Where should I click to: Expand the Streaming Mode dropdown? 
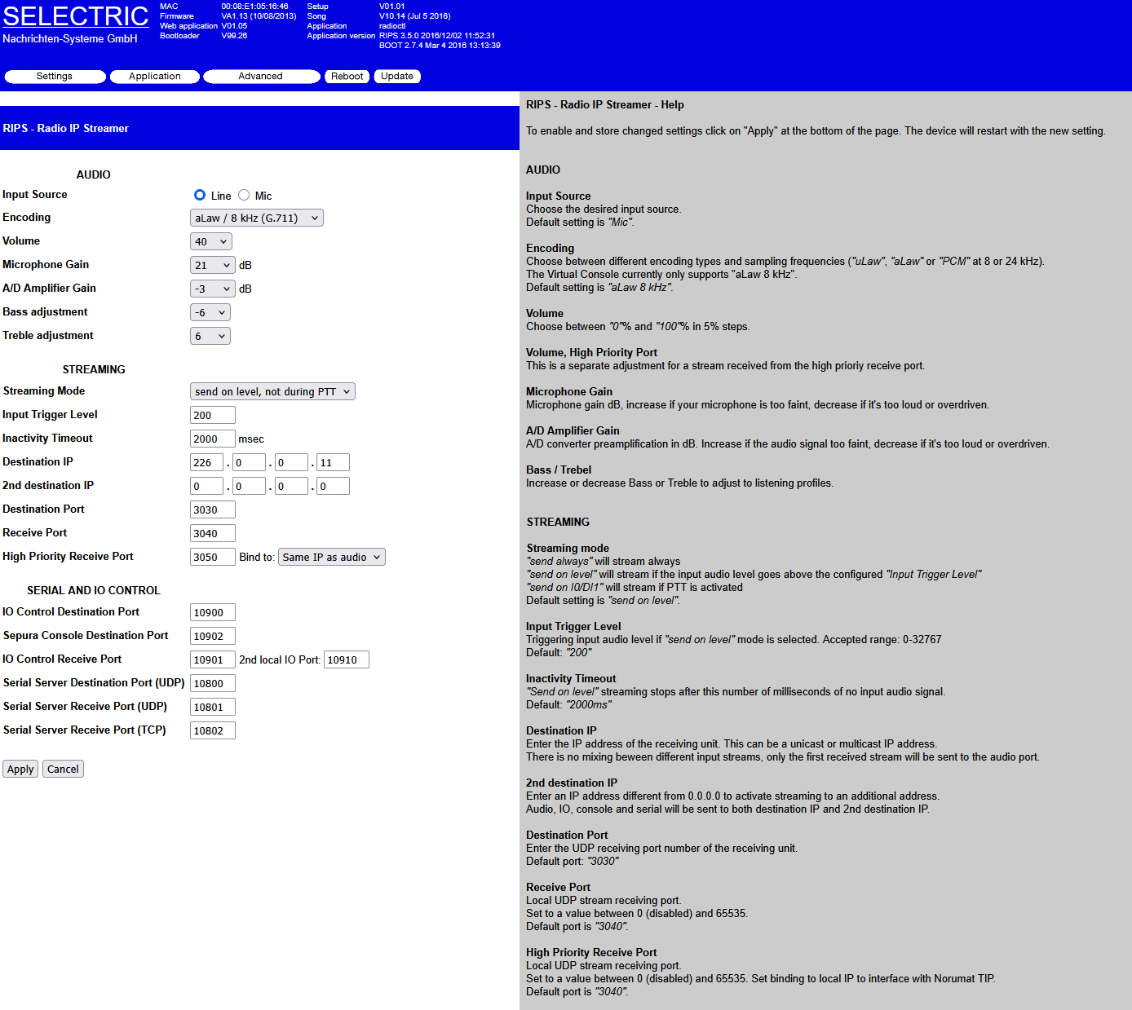pyautogui.click(x=272, y=391)
